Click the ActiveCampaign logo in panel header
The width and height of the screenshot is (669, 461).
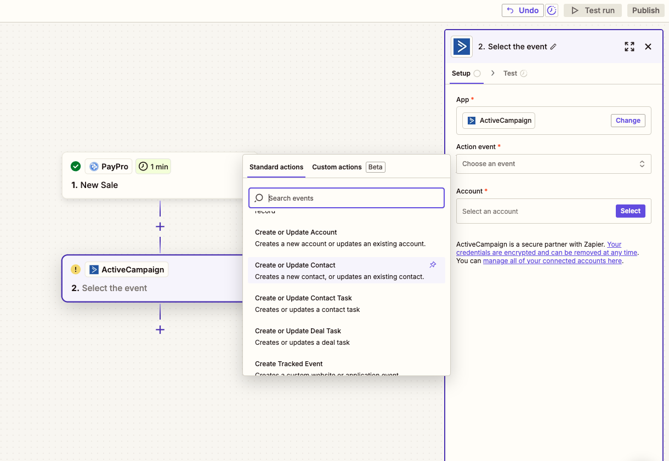tap(462, 47)
